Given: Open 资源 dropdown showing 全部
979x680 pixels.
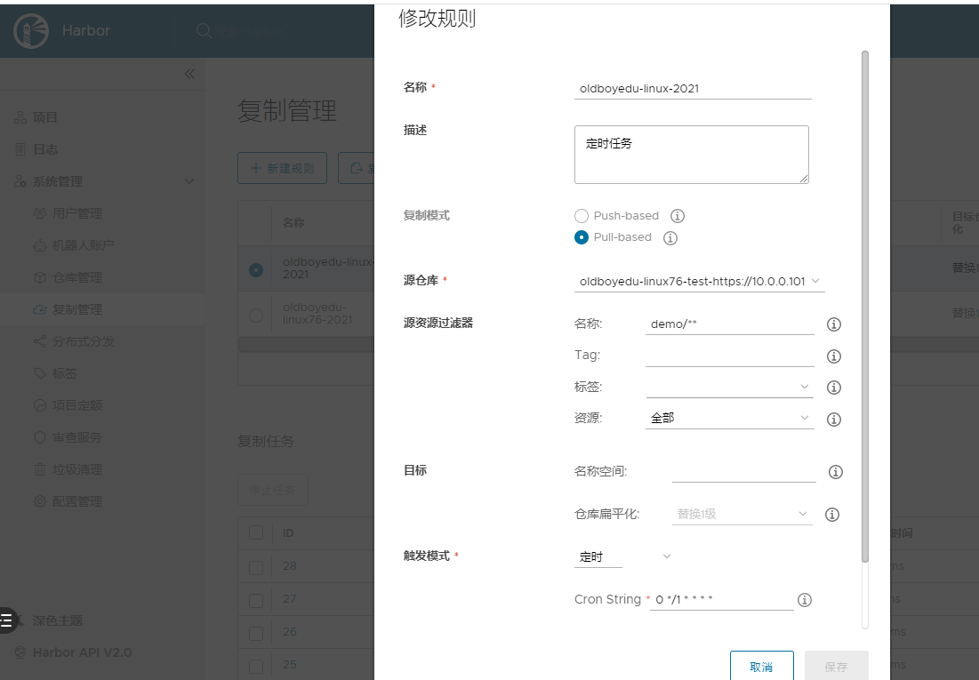Looking at the screenshot, I should pos(729,418).
